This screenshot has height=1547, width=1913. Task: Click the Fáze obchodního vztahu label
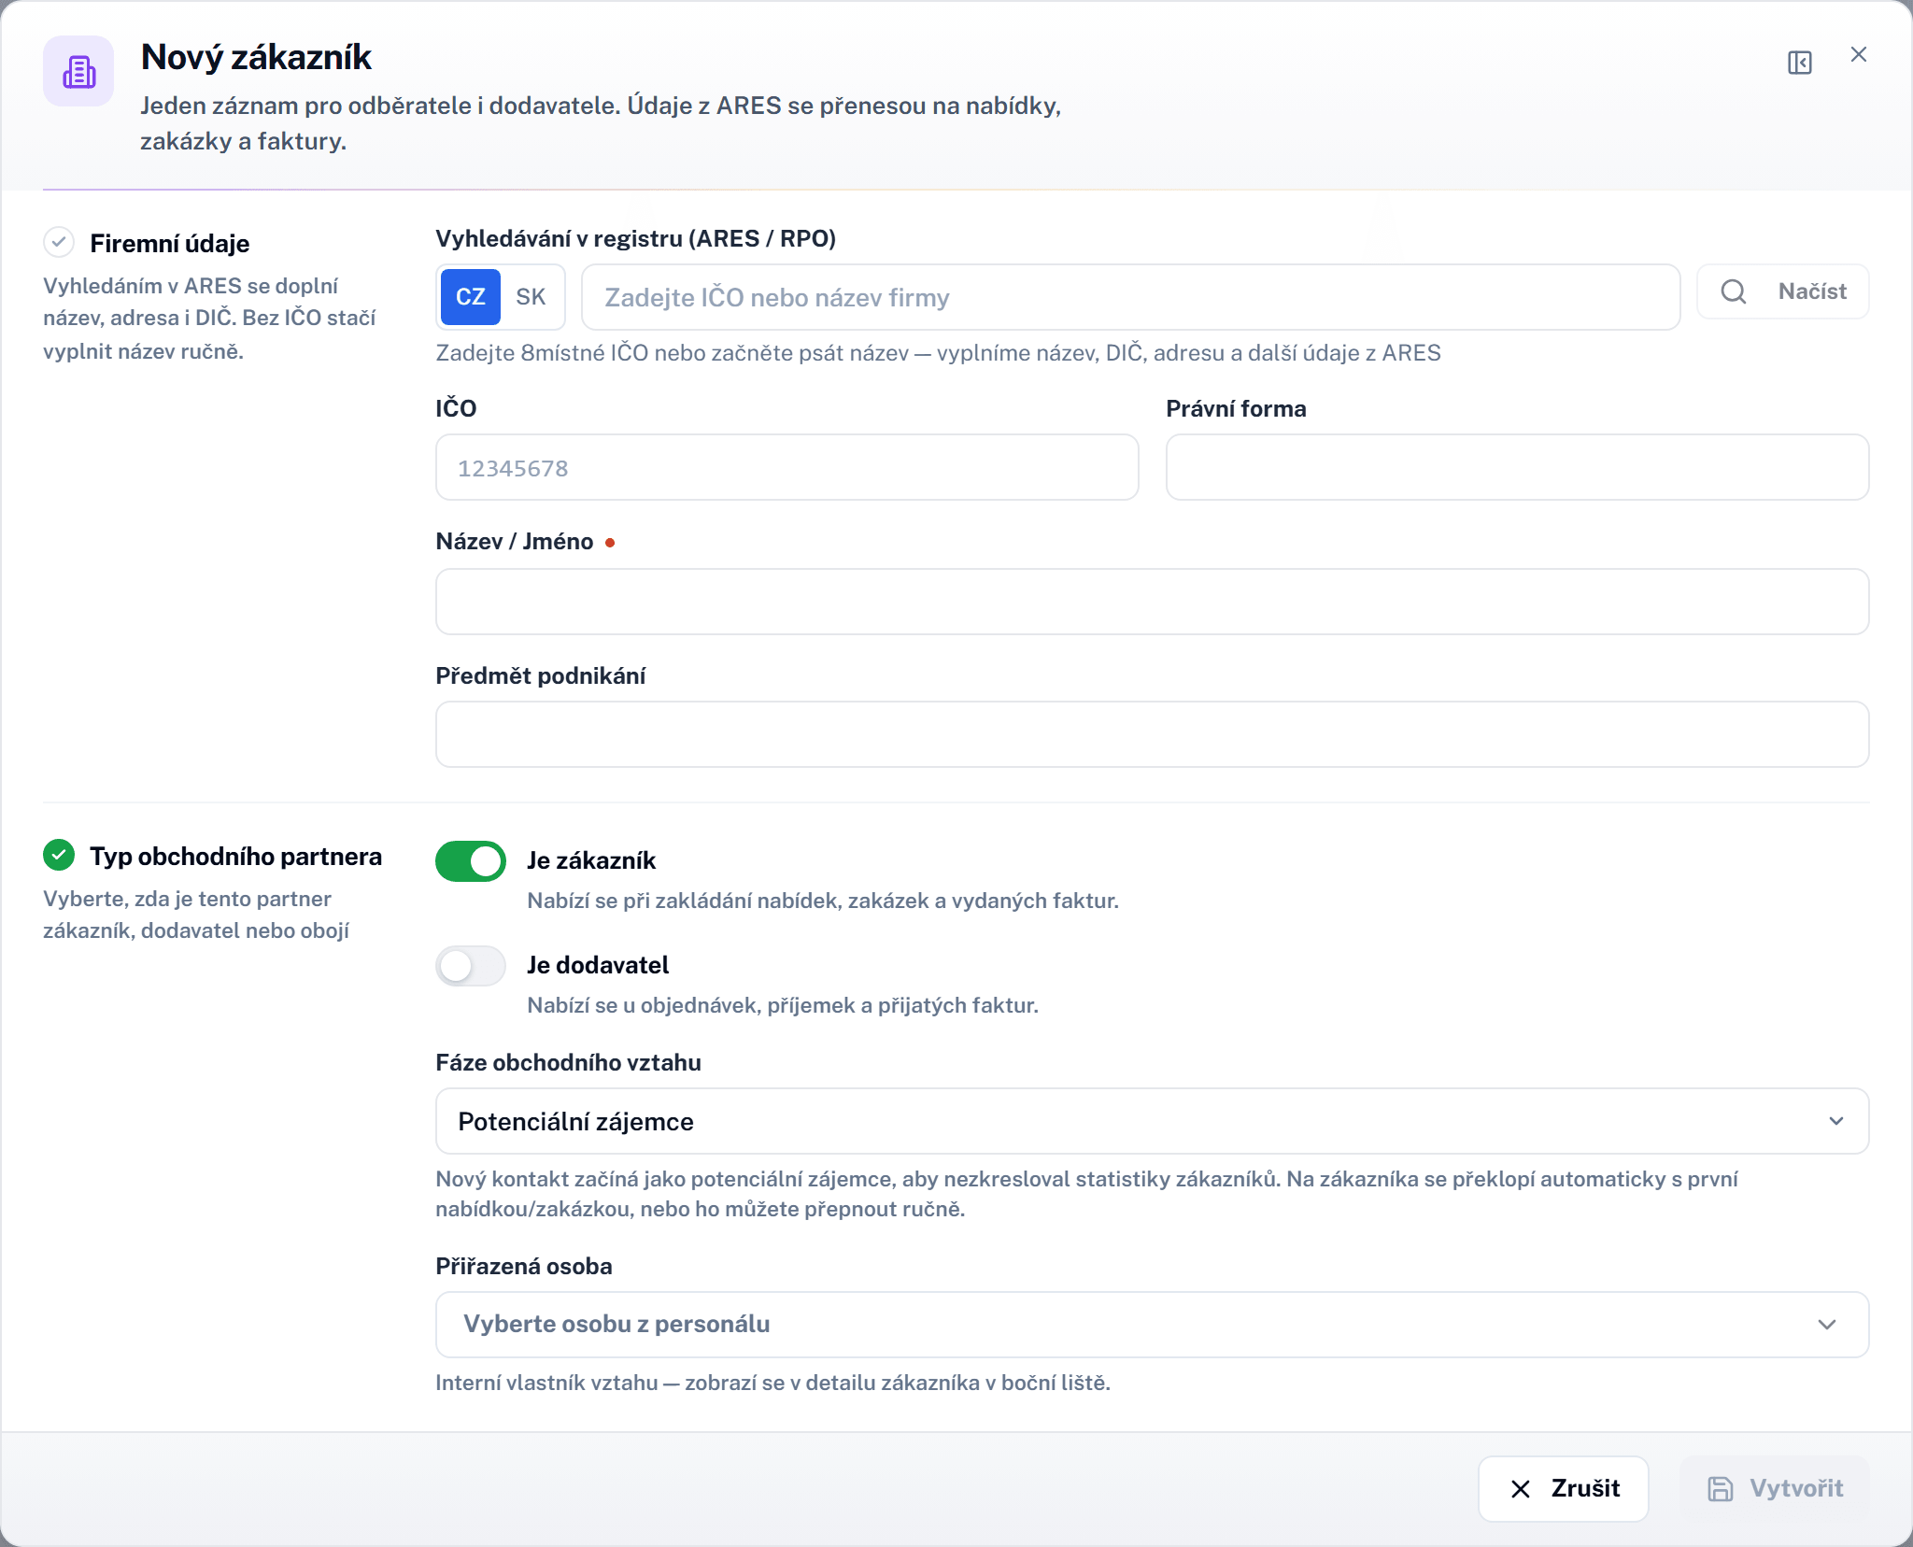(x=568, y=1063)
